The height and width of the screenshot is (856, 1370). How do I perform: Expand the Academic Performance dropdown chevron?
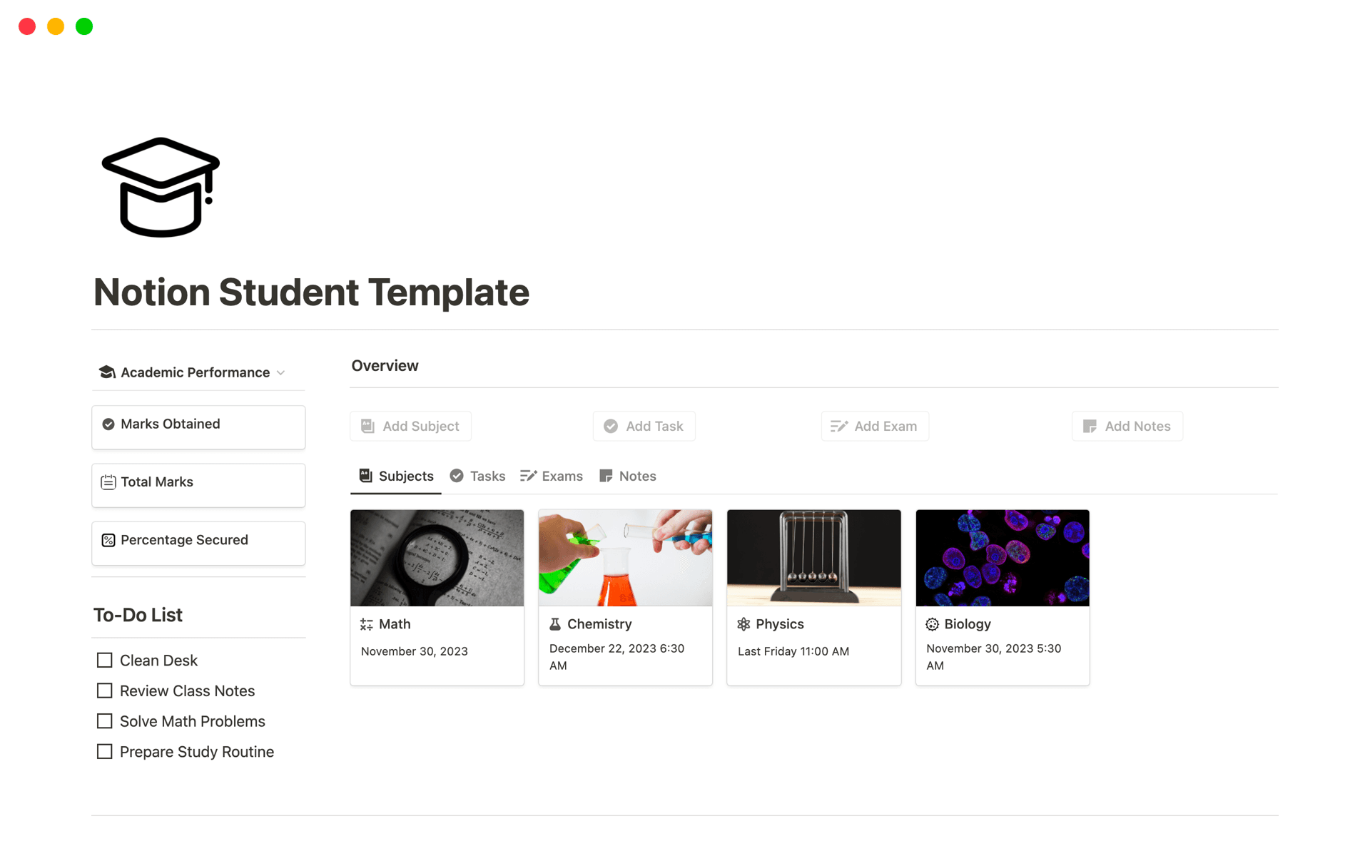[x=281, y=373]
